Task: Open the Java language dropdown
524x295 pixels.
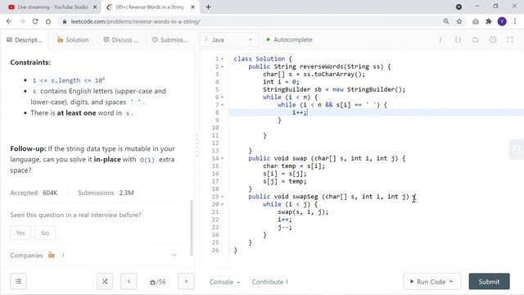Action: 229,40
